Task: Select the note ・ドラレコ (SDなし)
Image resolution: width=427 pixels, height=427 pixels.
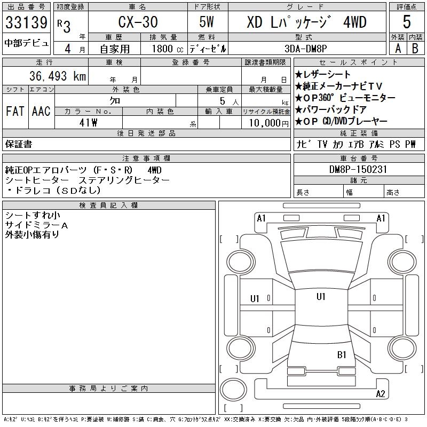Action: click(54, 190)
